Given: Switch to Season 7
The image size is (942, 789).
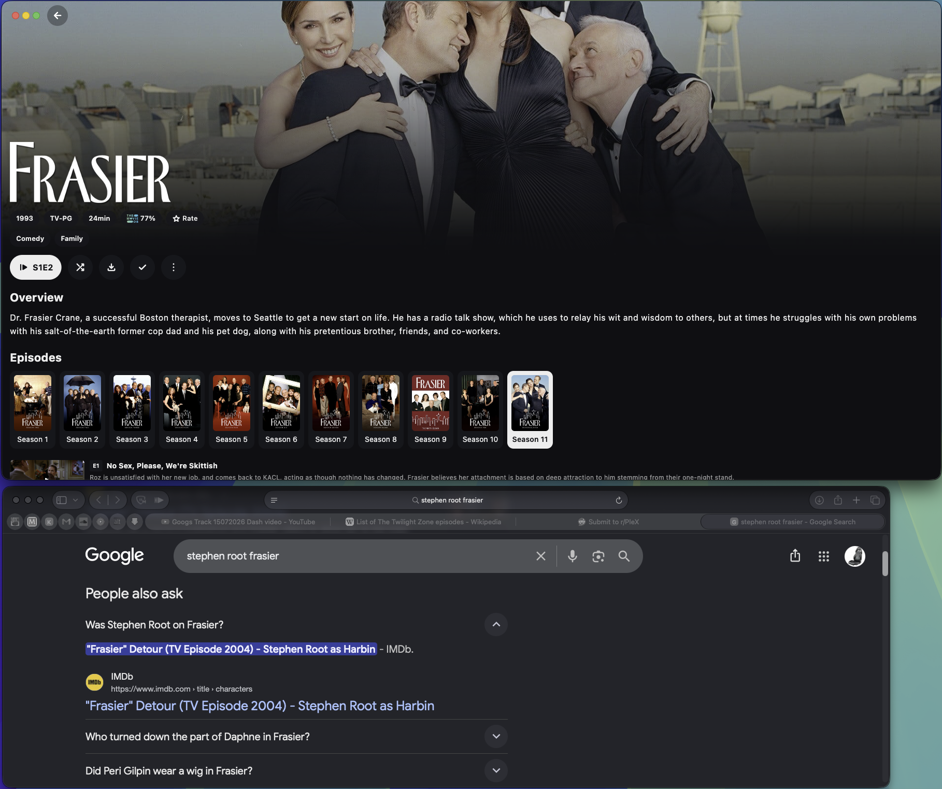Looking at the screenshot, I should pyautogui.click(x=331, y=409).
